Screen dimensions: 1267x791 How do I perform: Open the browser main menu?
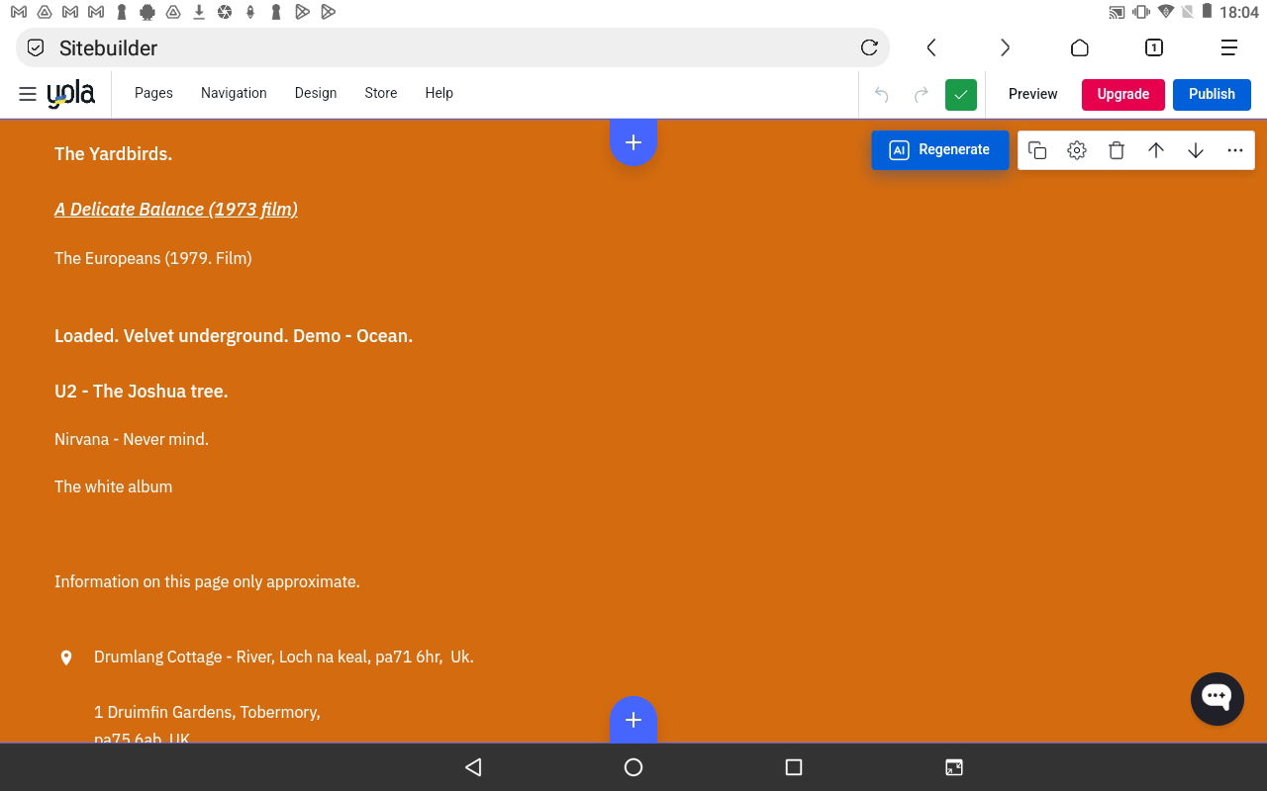(1229, 47)
